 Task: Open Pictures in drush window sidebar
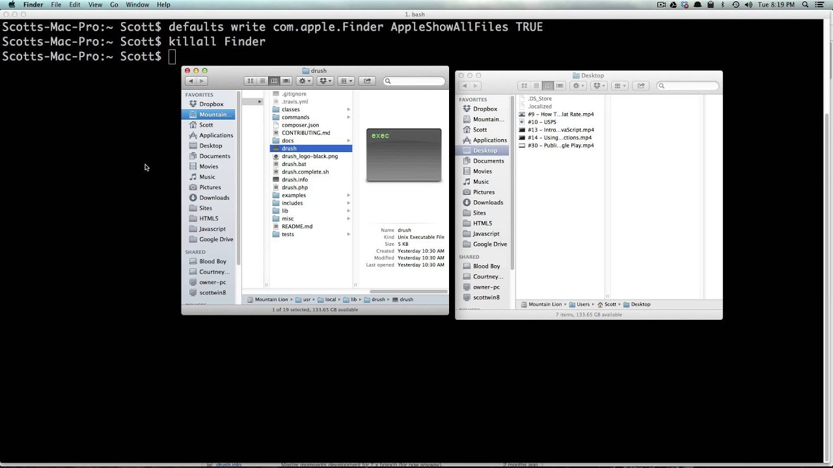click(x=210, y=187)
